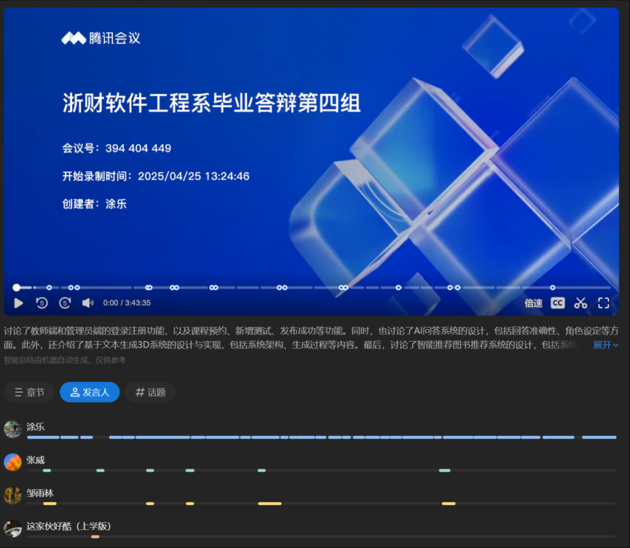The height and width of the screenshot is (548, 630).
Task: Open the scissors clip tool
Action: click(580, 303)
